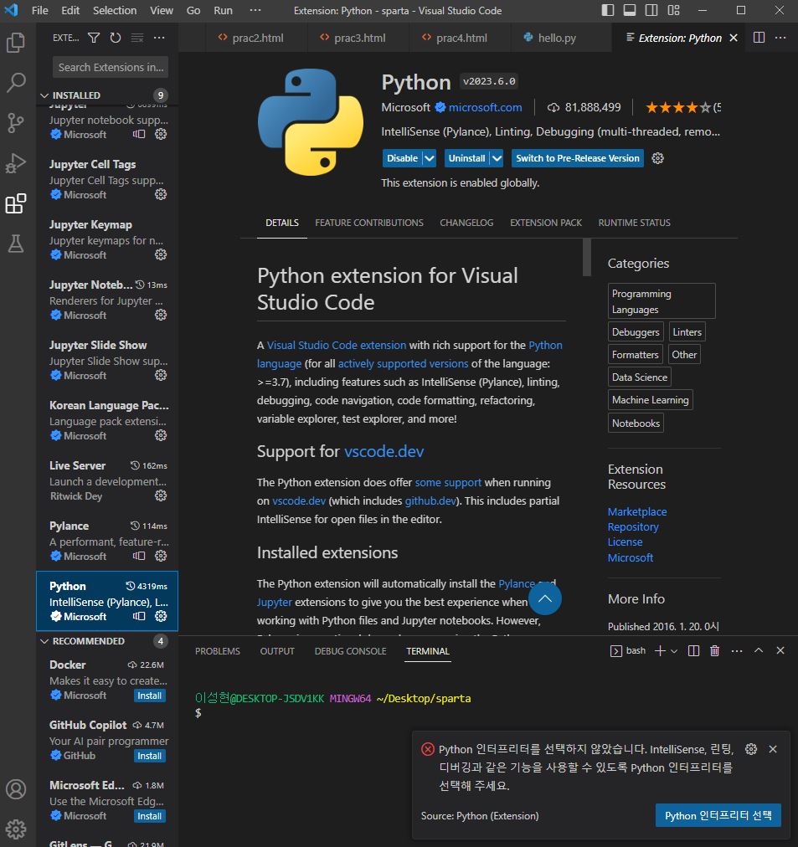Open terminal panel more actions ellipsis
This screenshot has height=847, width=798.
click(x=736, y=651)
